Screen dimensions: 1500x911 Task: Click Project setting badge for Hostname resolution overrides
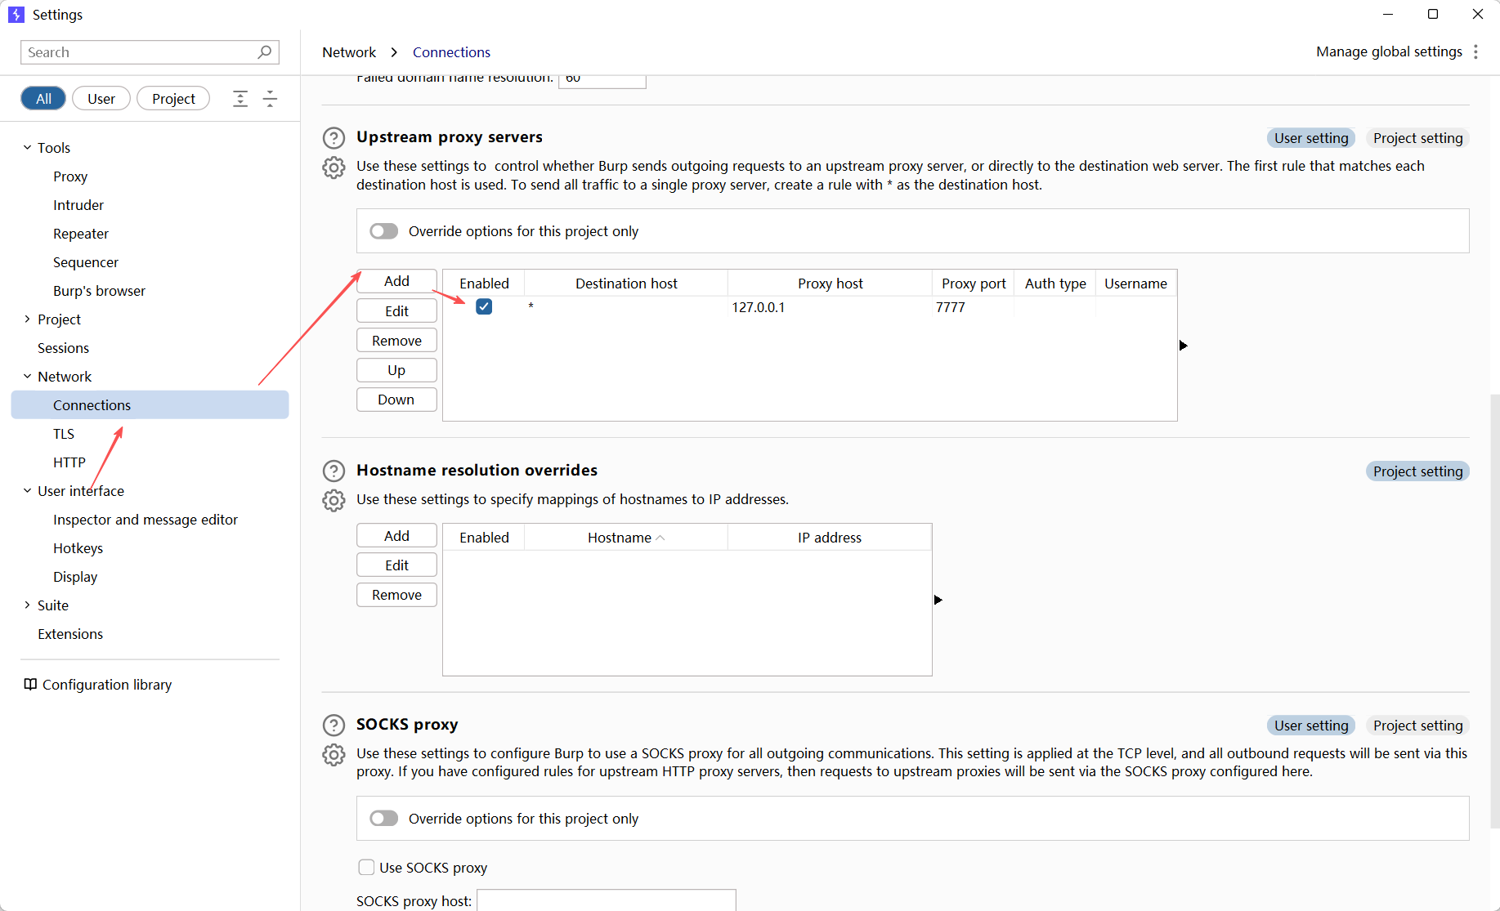pos(1417,471)
